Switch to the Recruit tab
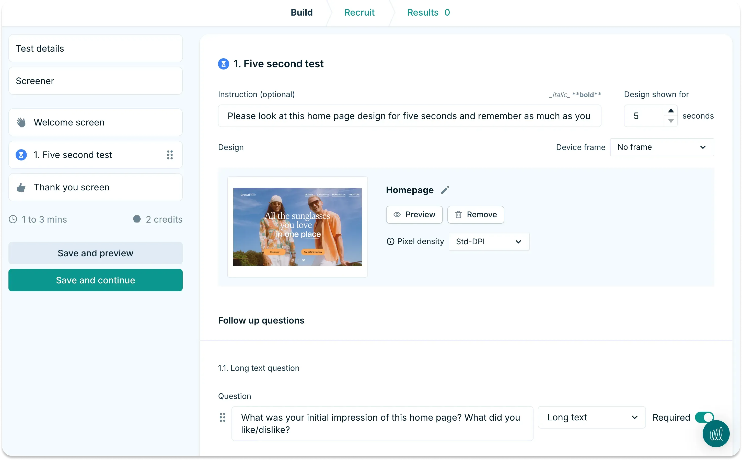The image size is (742, 460). (359, 12)
